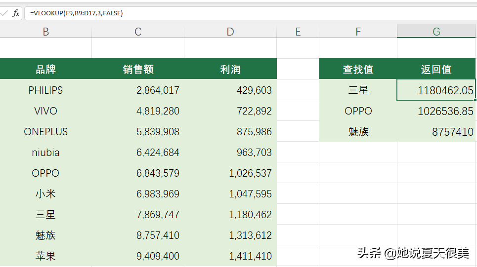477x267 pixels.
Task: Select column C header
Action: coord(138,32)
